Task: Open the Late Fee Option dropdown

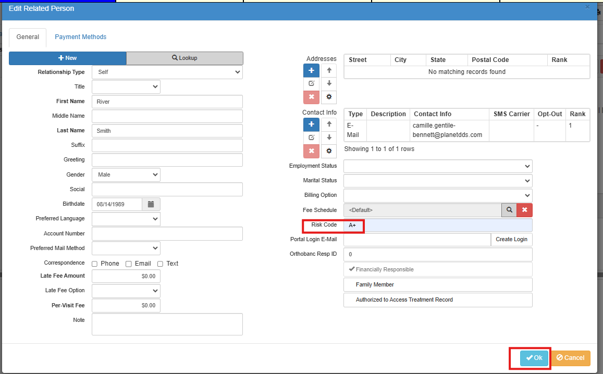Action: [x=126, y=291]
